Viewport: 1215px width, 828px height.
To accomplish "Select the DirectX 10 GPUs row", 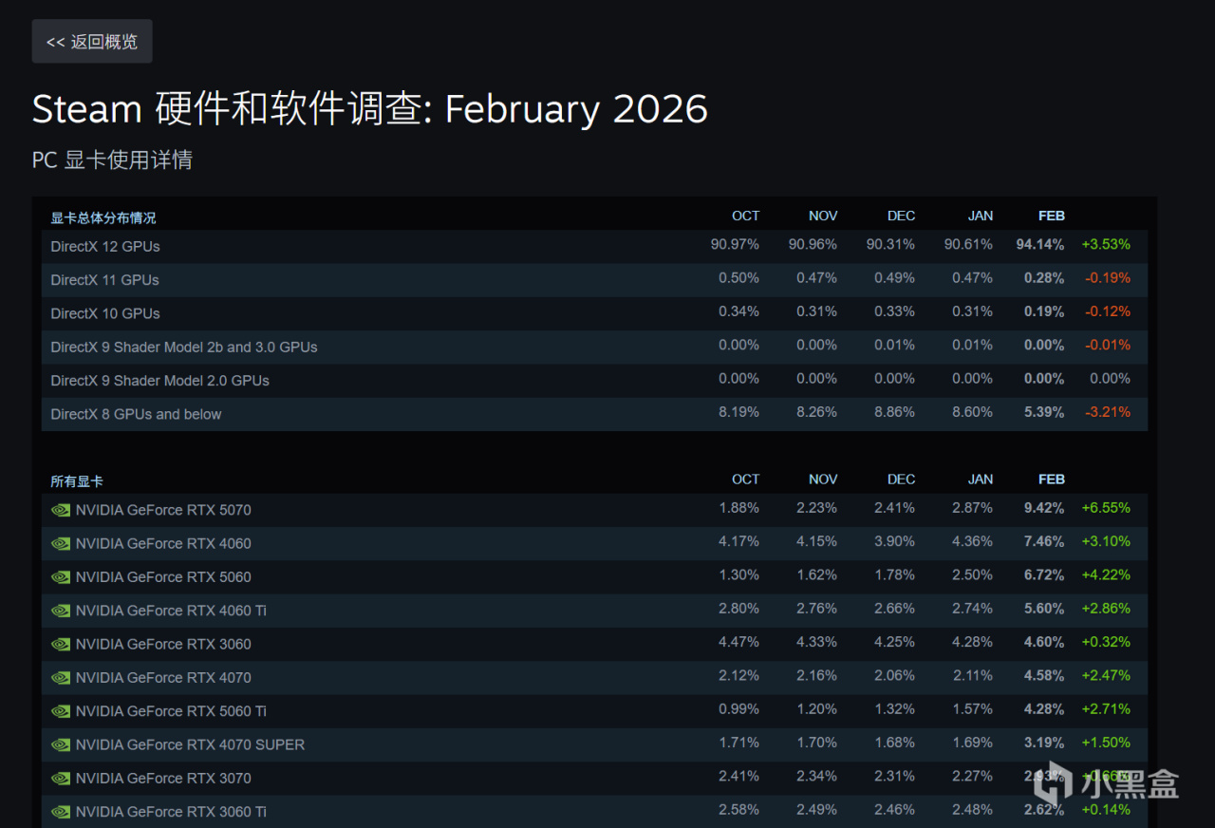I will (105, 313).
